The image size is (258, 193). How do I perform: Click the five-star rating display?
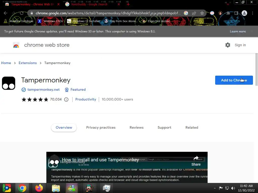[x=35, y=100]
